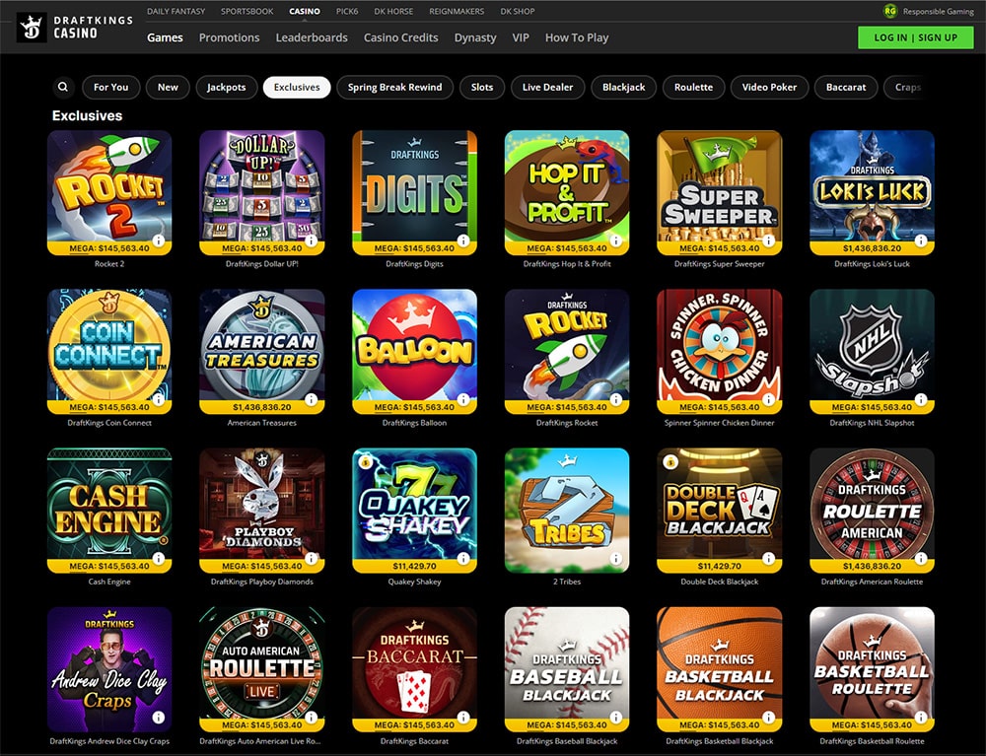Show info icon on Coin Connect tile
Screen dimensions: 986x756
(159, 399)
